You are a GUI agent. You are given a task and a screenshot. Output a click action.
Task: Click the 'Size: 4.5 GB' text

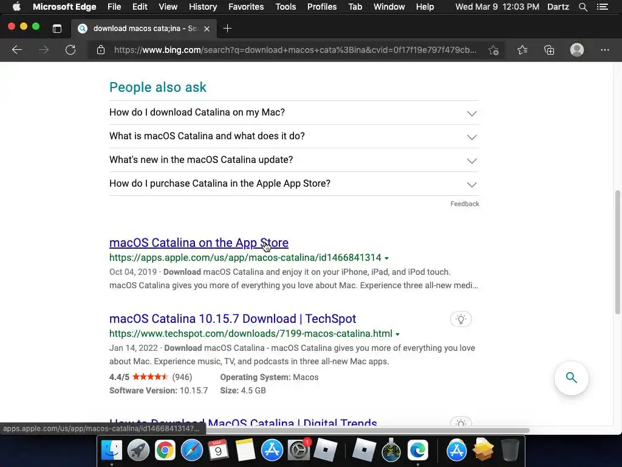[x=243, y=391]
